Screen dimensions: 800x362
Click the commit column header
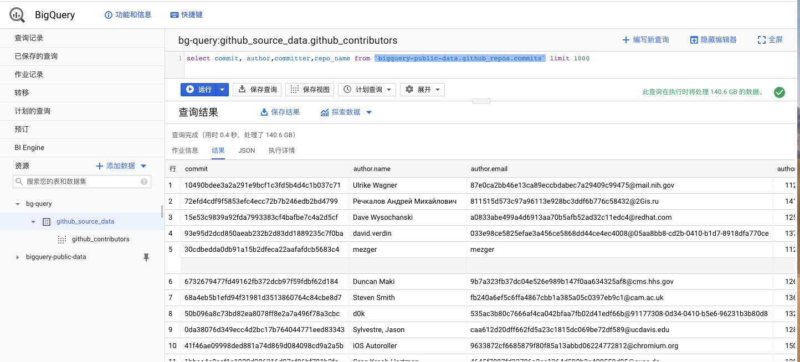tap(197, 169)
